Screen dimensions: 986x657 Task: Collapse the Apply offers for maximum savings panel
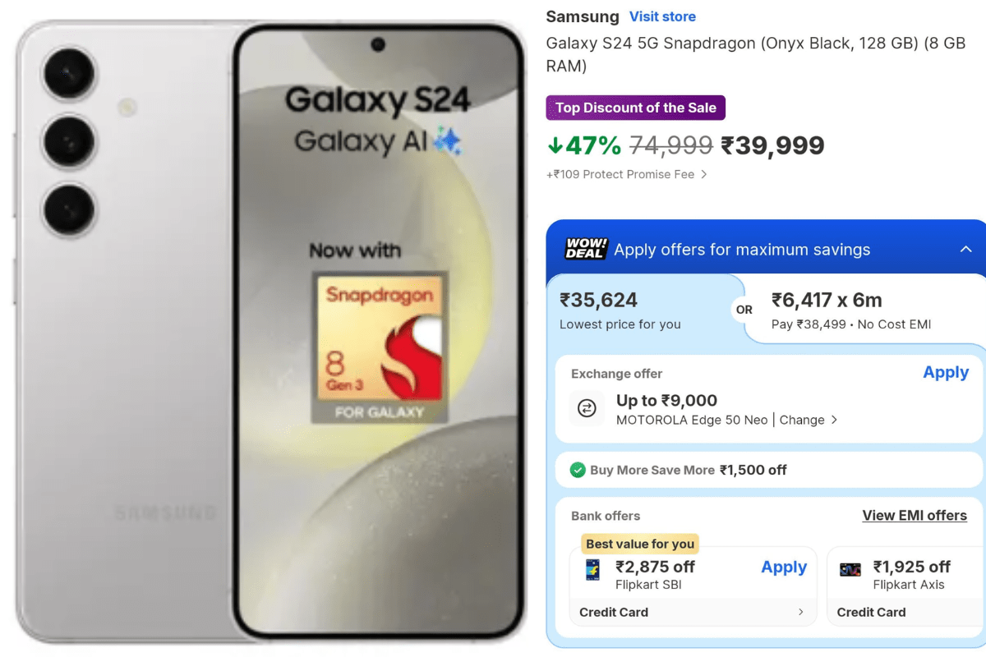coord(966,249)
